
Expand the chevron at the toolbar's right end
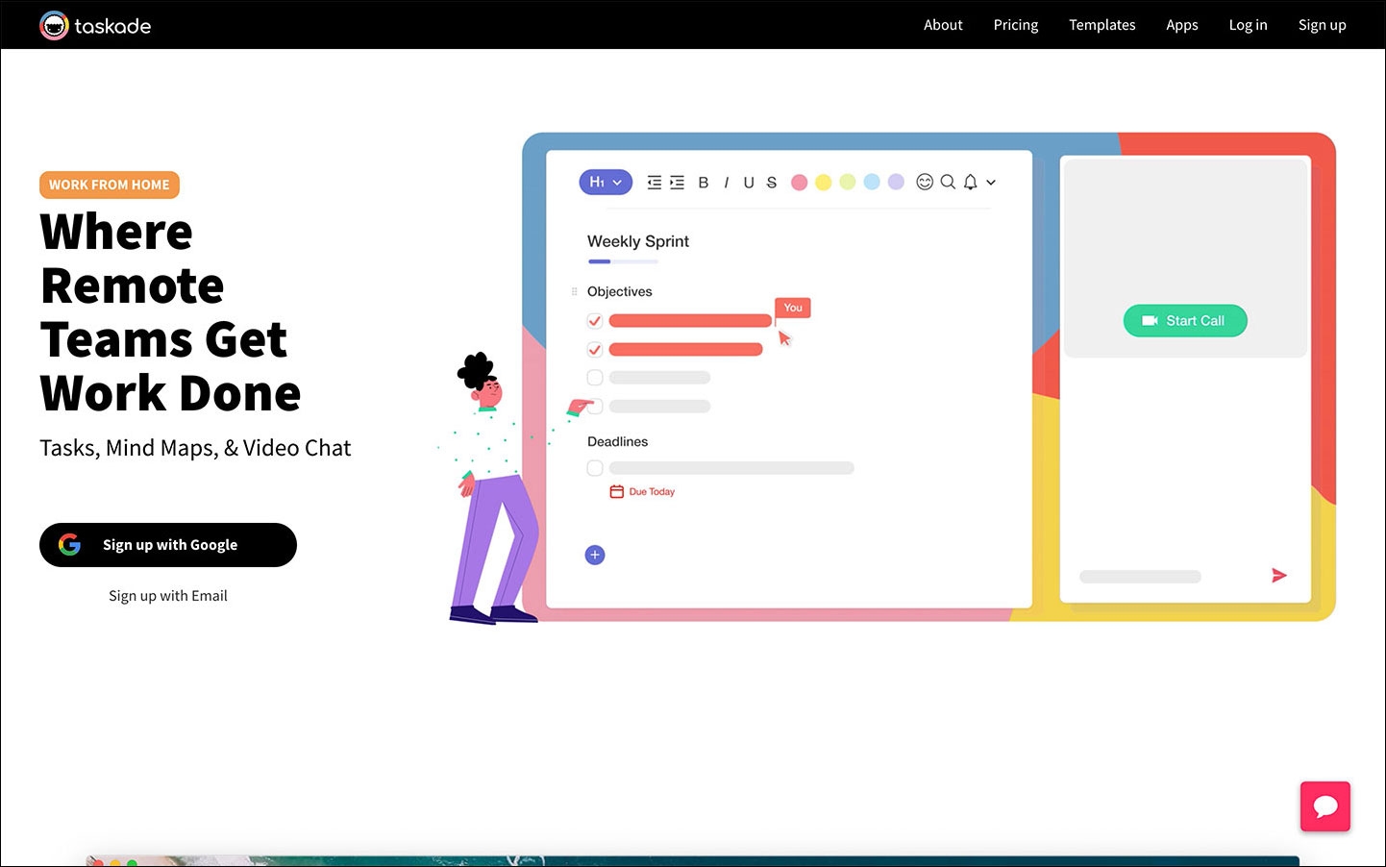(x=991, y=183)
